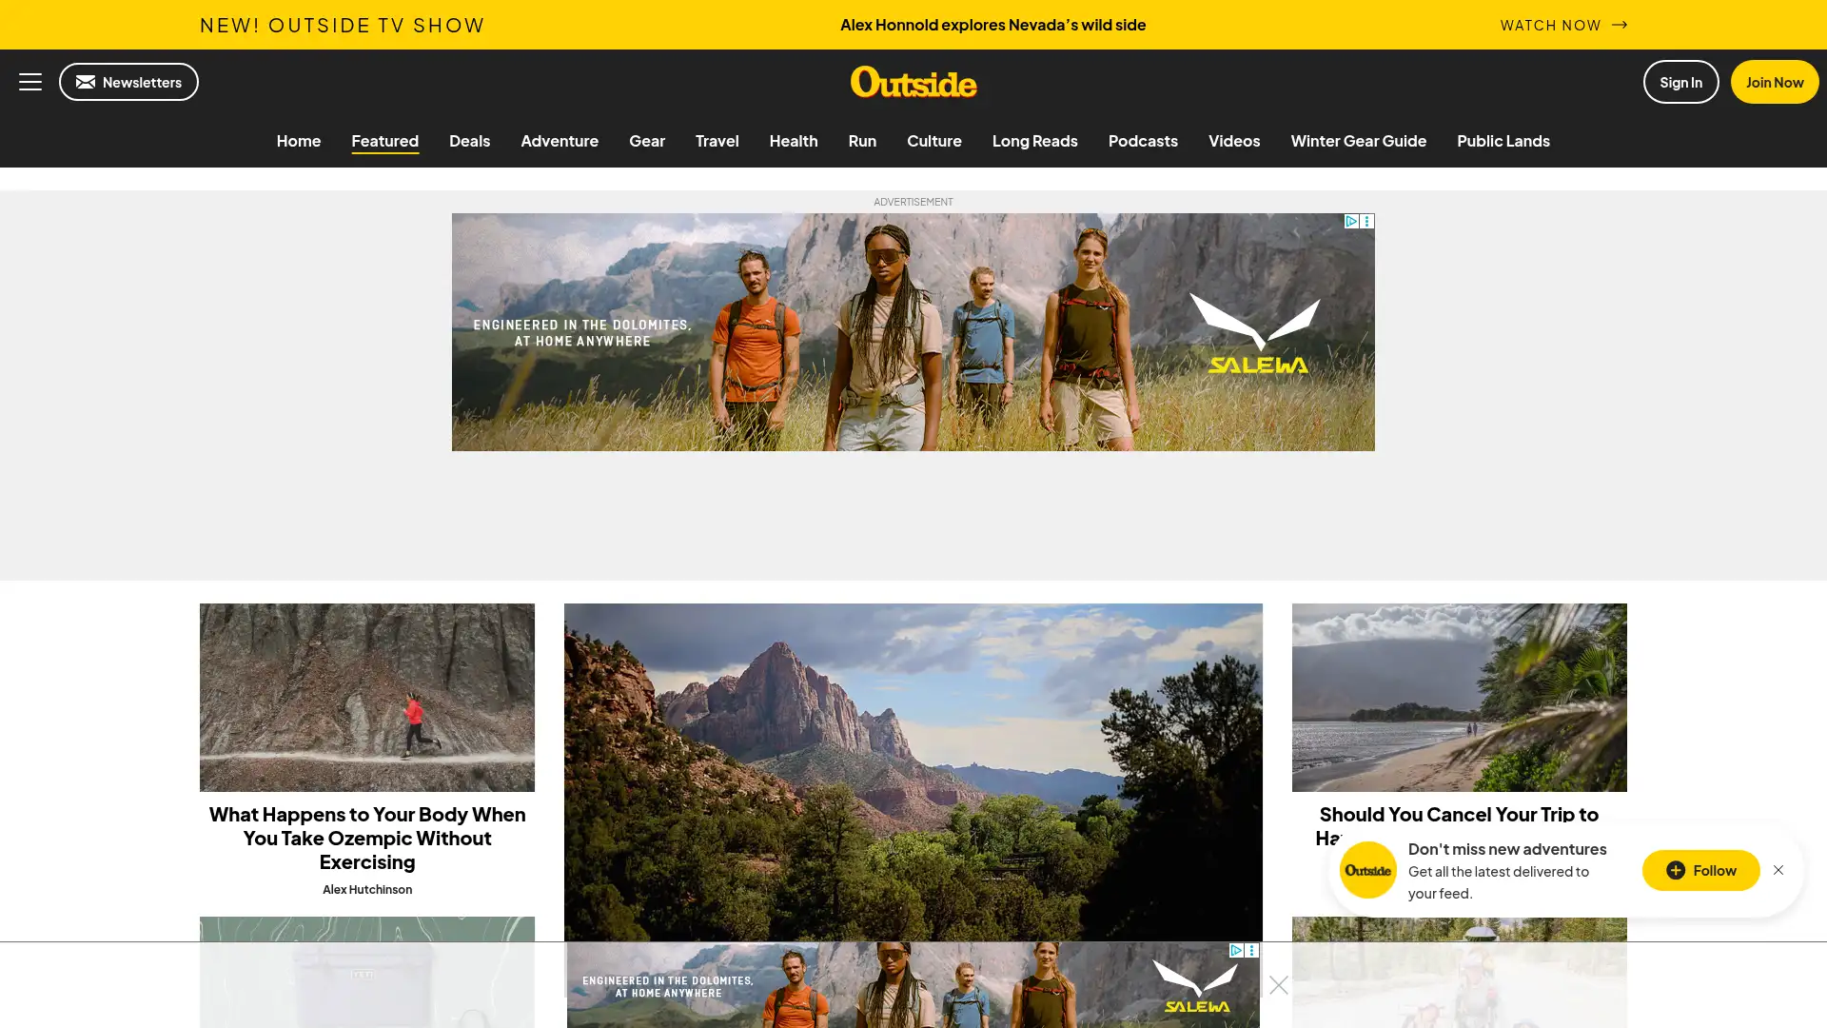The image size is (1827, 1028).
Task: Click the plus icon on the Follow button
Action: pos(1675,870)
